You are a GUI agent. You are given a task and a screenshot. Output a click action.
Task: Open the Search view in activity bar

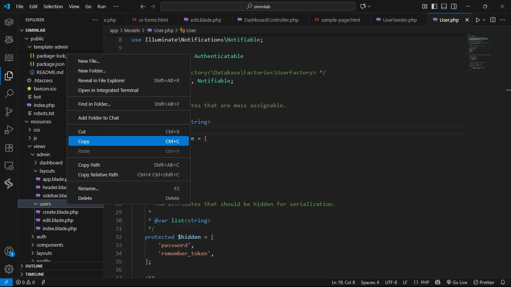(9, 94)
